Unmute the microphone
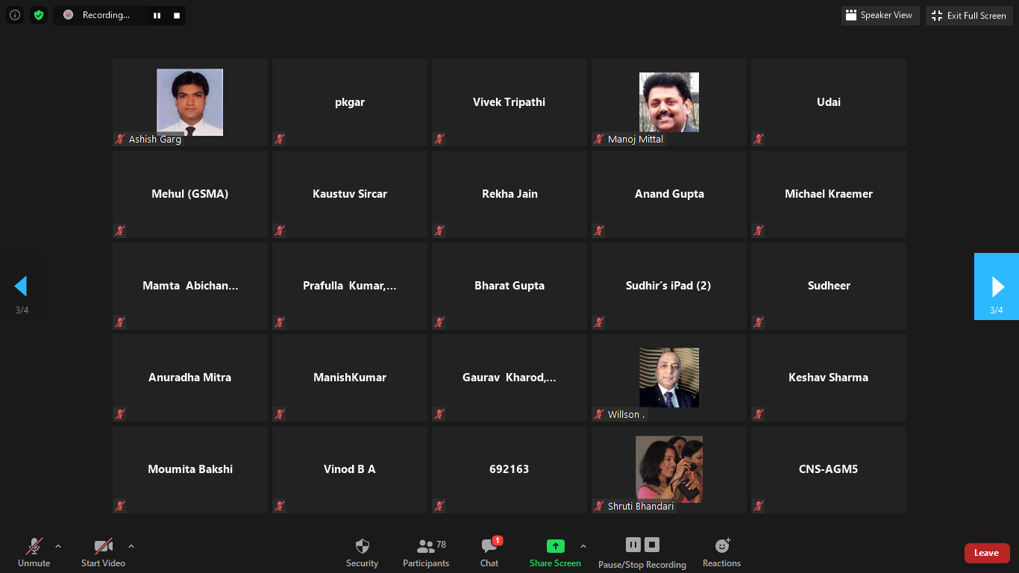Viewport: 1019px width, 573px height. click(x=34, y=552)
